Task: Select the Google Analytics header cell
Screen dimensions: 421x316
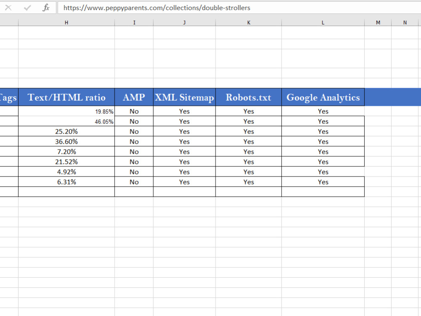Action: point(323,97)
